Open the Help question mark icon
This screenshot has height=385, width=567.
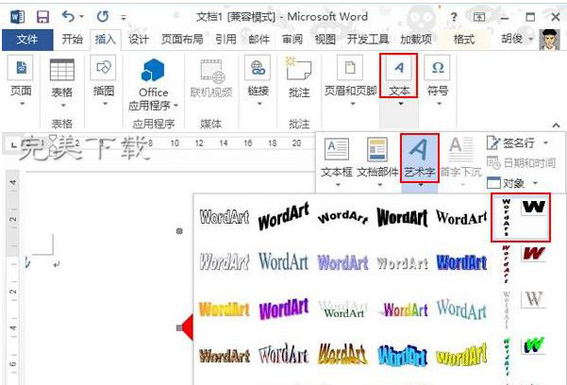pyautogui.click(x=454, y=17)
